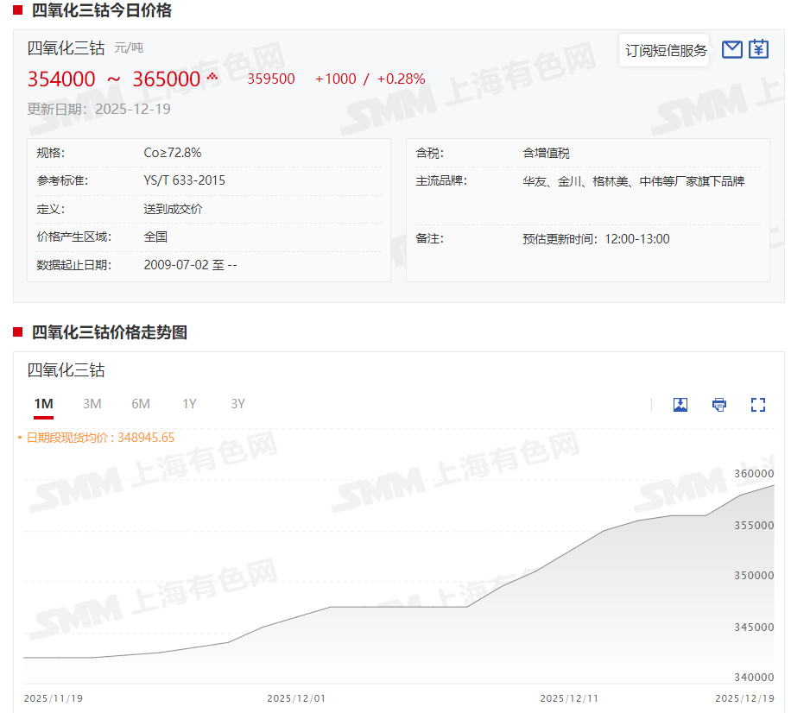Print the cobalt tetroxide price chart
This screenshot has width=791, height=713.
click(x=719, y=404)
